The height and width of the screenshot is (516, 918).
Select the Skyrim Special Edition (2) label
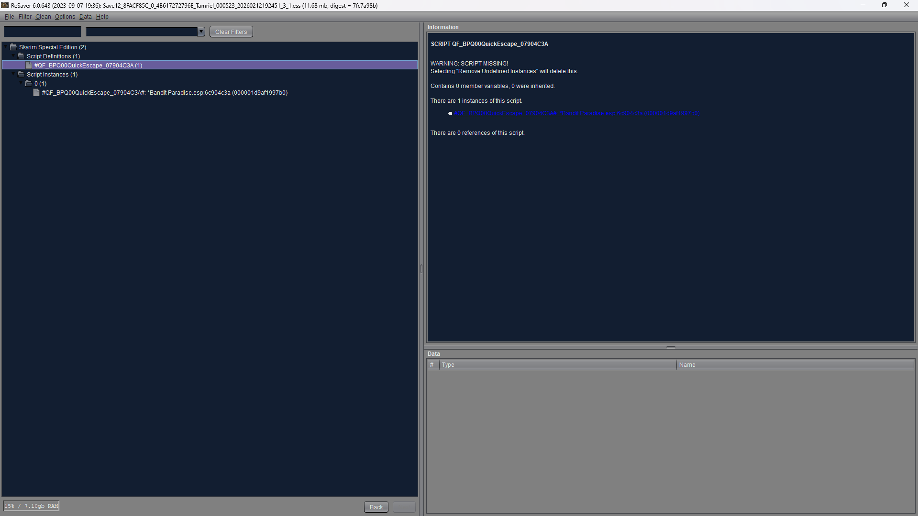53,47
